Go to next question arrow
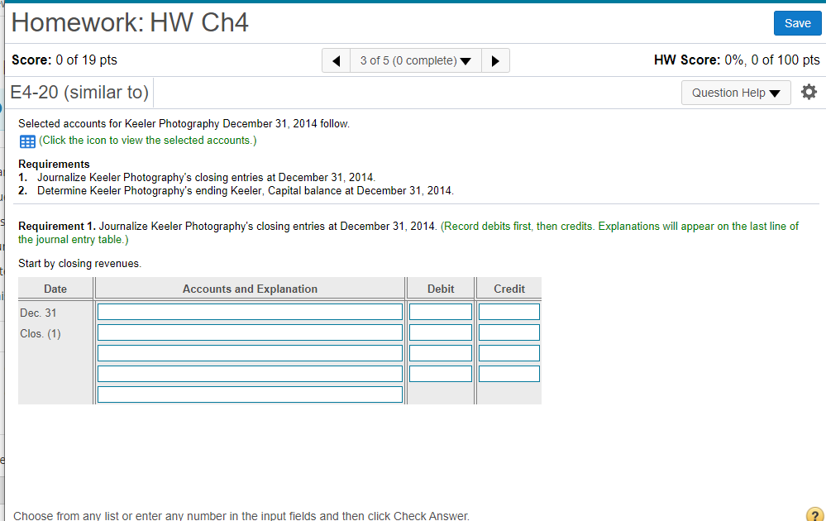Viewport: 826px width, 521px height. click(x=495, y=60)
